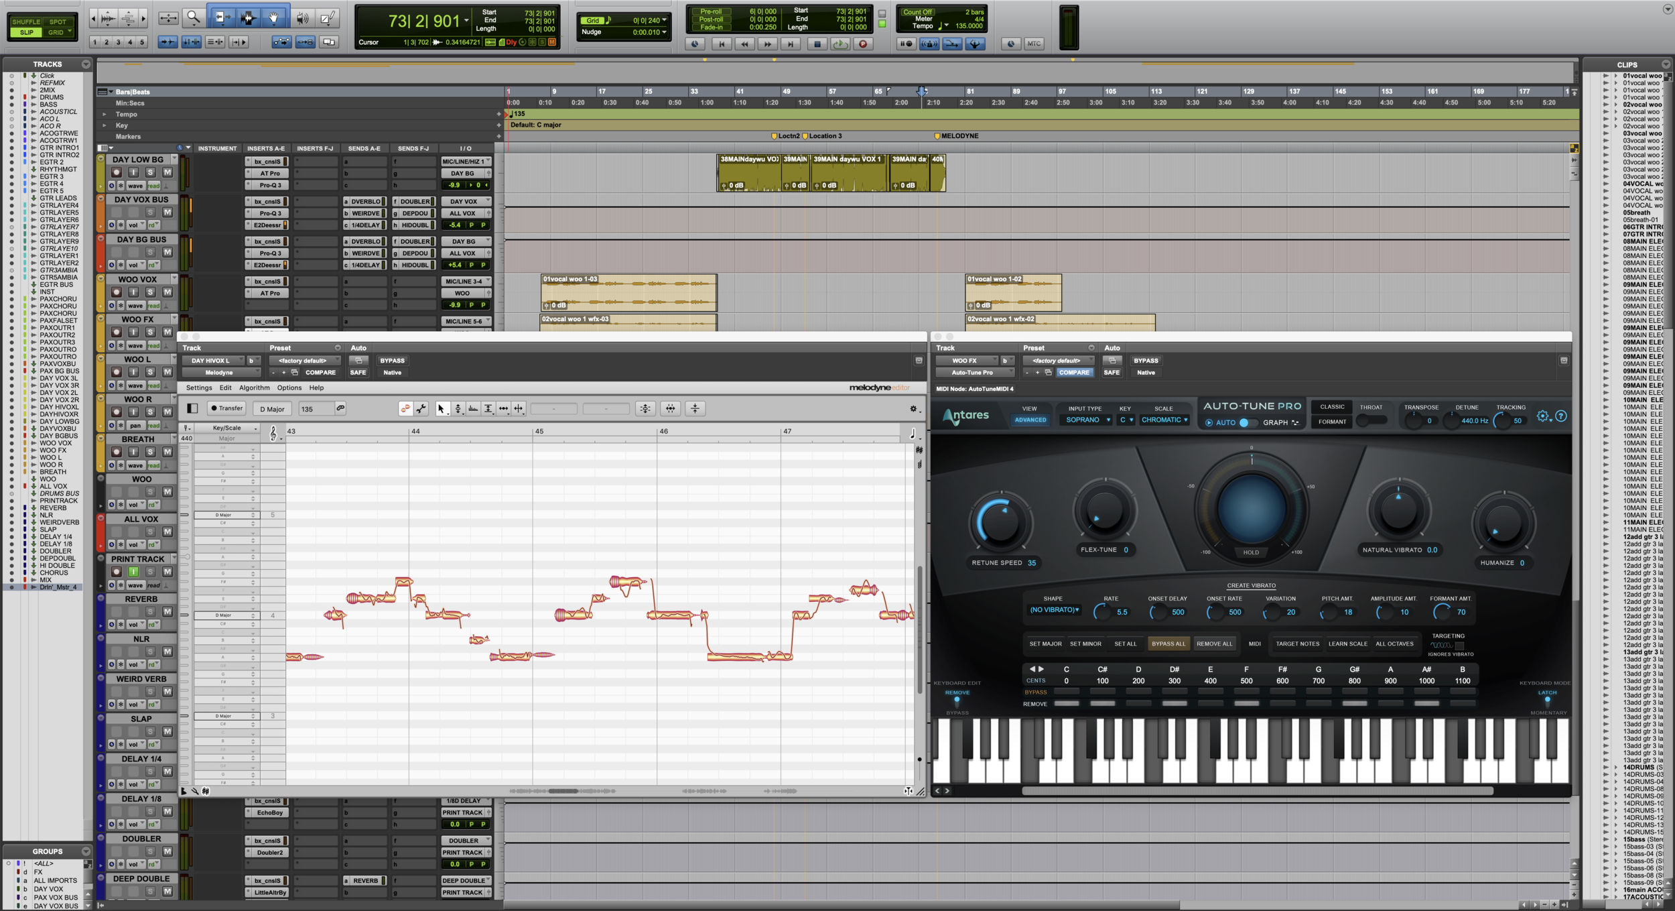Adjust the Natural Vibrato knob

(1398, 511)
